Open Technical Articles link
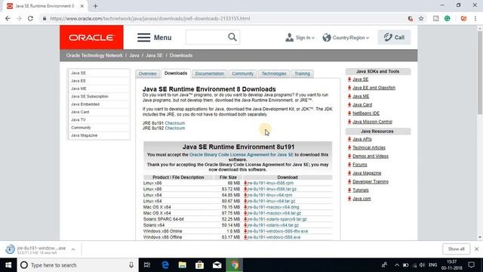Screen dimensions: 483x272 pyautogui.click(x=369, y=148)
